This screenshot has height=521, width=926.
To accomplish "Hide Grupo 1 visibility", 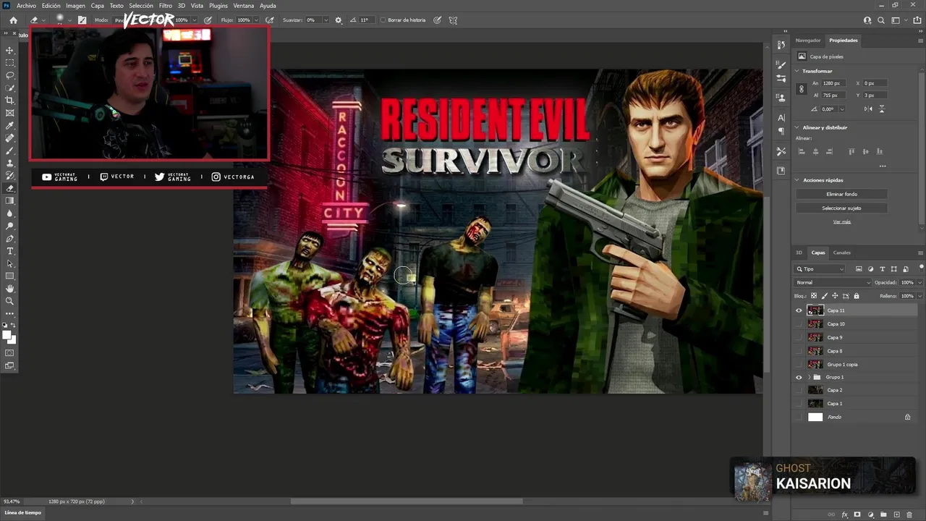I will pos(799,377).
